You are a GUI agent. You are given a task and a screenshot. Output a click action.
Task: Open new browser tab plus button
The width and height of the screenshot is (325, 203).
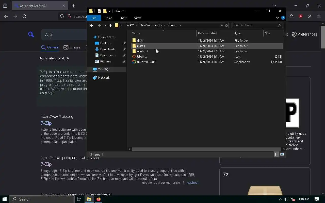(74, 6)
